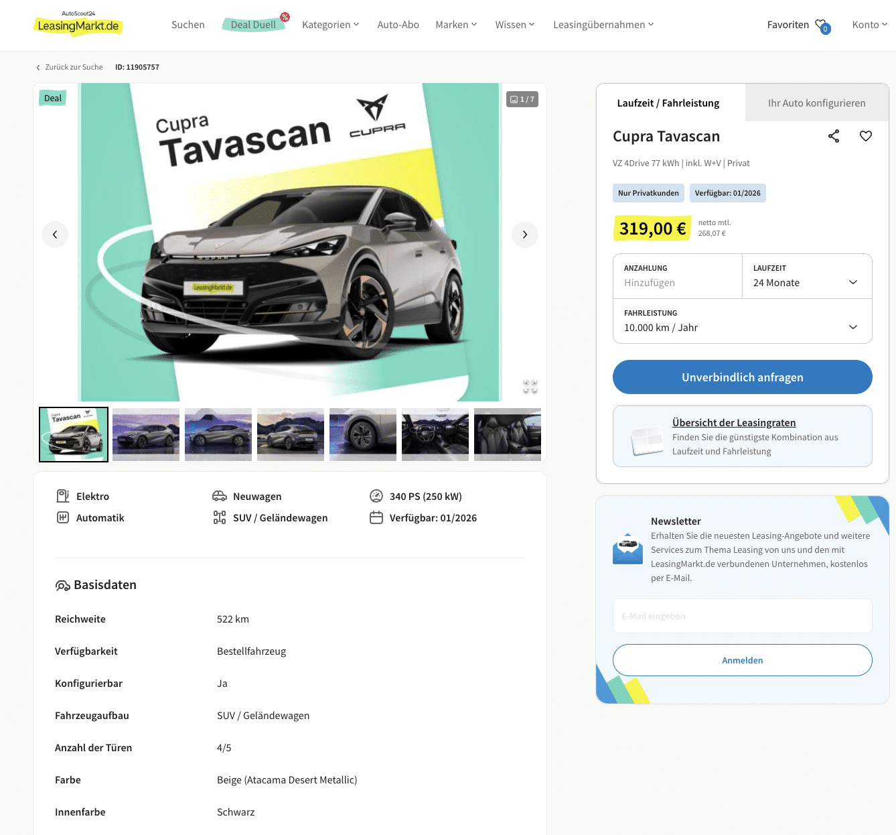Viewport: 896px width, 835px height.
Task: Click the 319,00 € price
Action: click(x=652, y=229)
